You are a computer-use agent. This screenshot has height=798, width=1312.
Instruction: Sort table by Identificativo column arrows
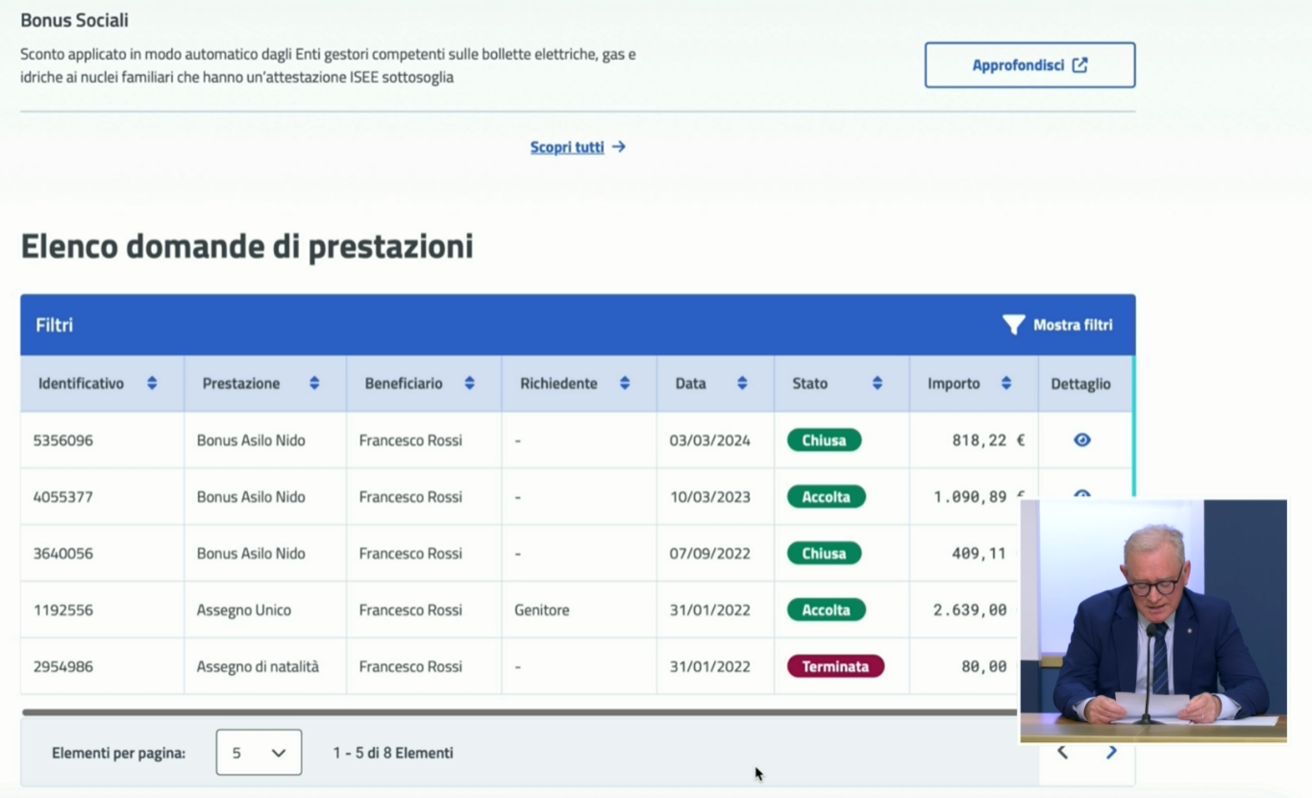click(152, 384)
